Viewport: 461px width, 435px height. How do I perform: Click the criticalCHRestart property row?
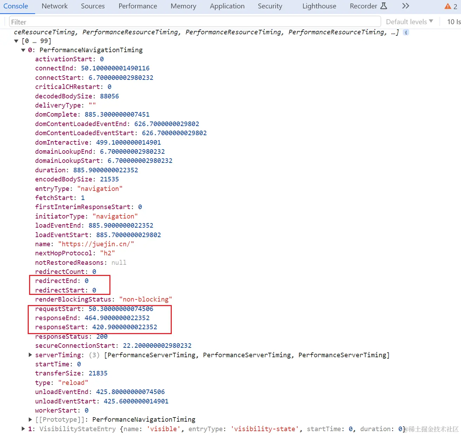(73, 87)
